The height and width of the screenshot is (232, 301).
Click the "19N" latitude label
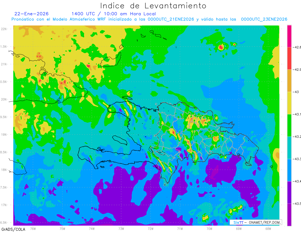pyautogui.click(x=4, y=135)
